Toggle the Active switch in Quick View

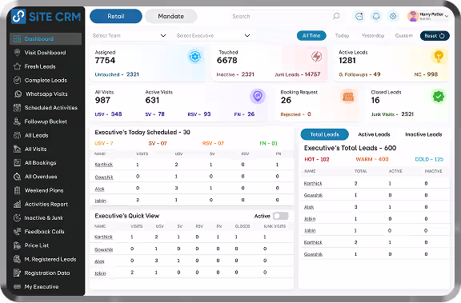tap(280, 216)
